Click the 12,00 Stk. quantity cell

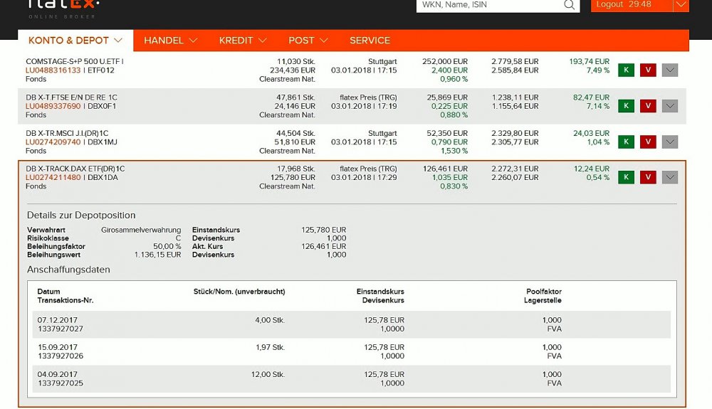click(x=268, y=375)
